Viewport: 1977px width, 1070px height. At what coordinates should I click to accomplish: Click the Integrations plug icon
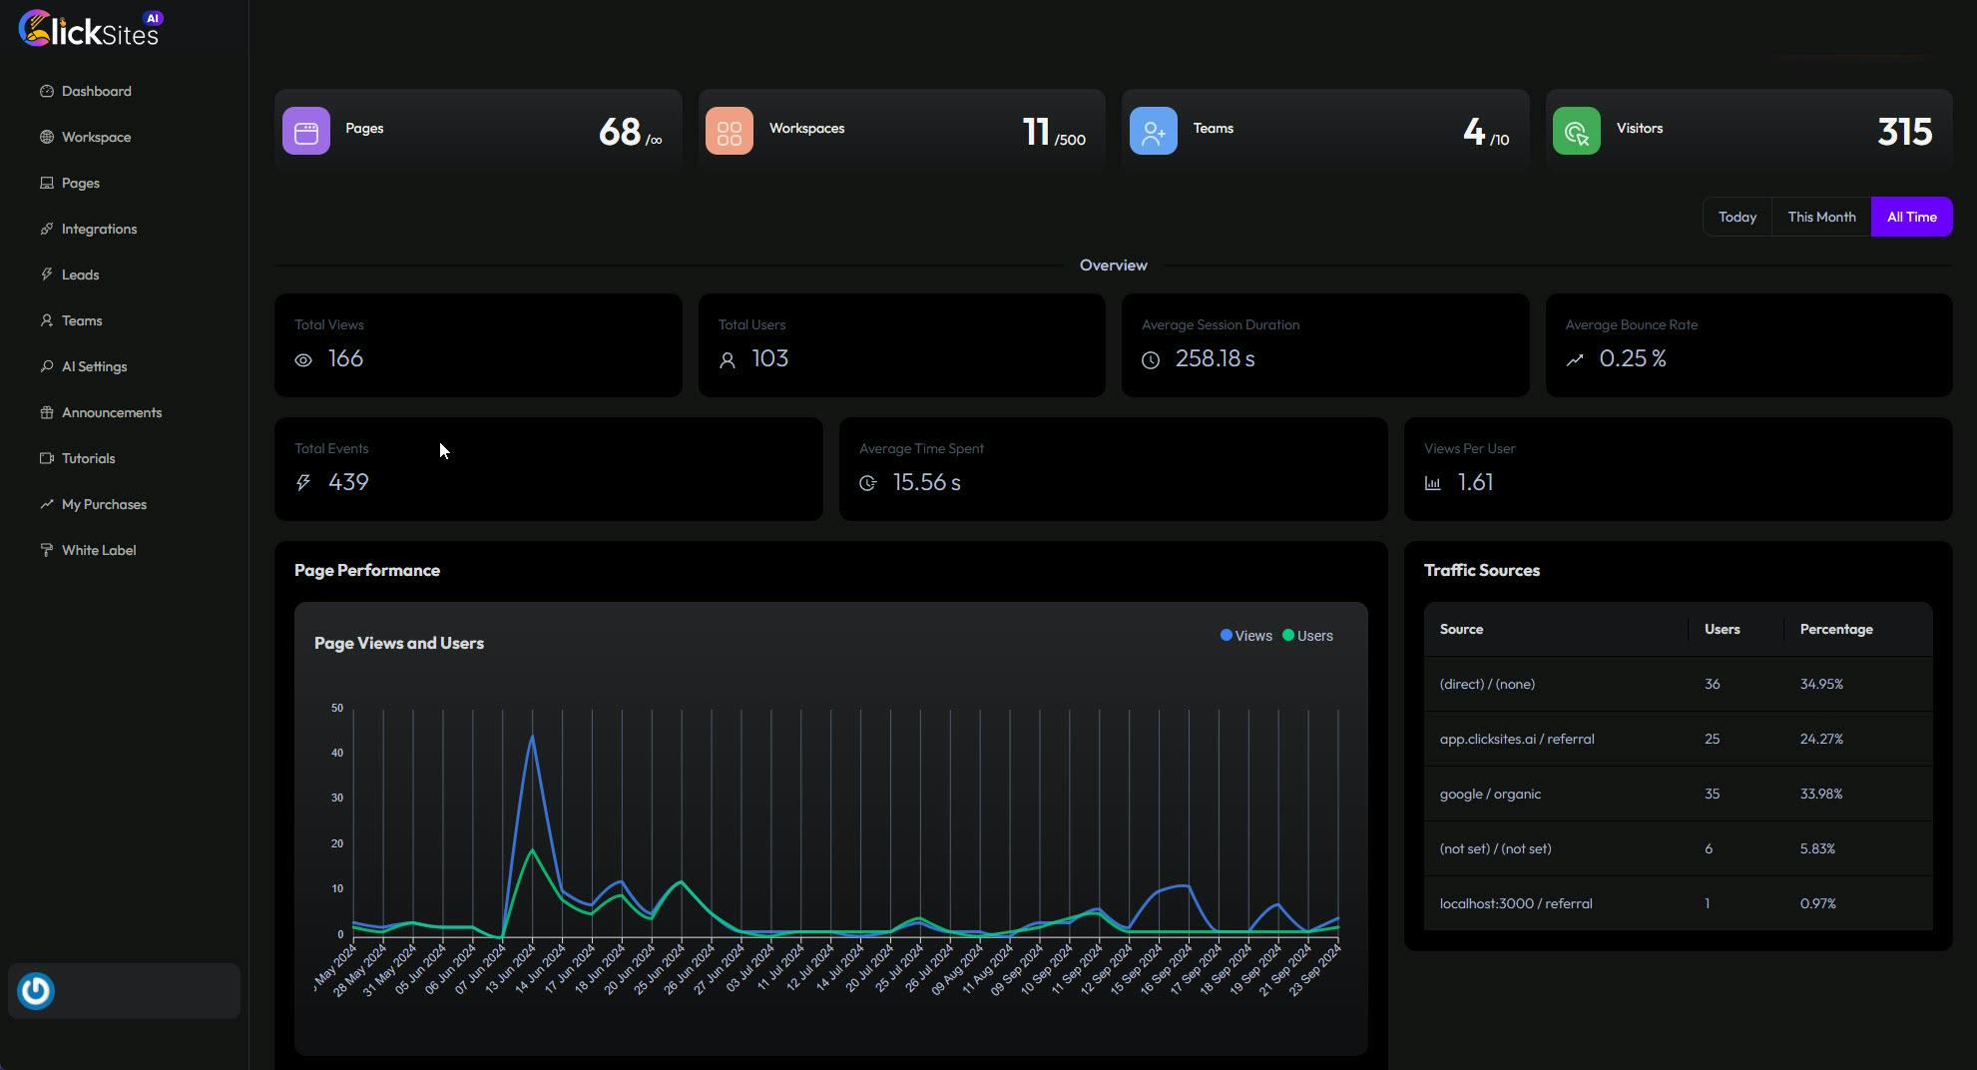point(47,229)
